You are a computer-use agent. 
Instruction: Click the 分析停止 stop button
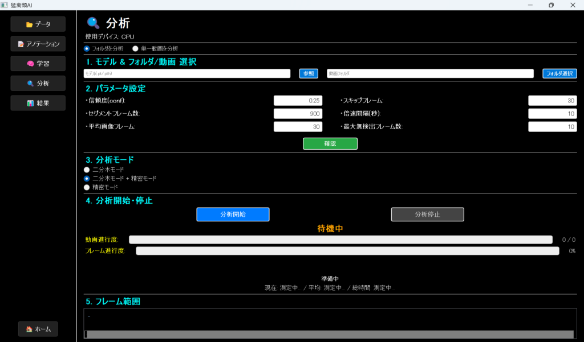[427, 215]
